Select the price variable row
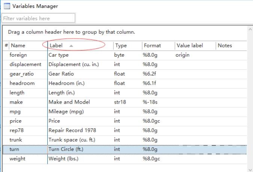Image resolution: width=253 pixels, height=172 pixels. coord(16,121)
